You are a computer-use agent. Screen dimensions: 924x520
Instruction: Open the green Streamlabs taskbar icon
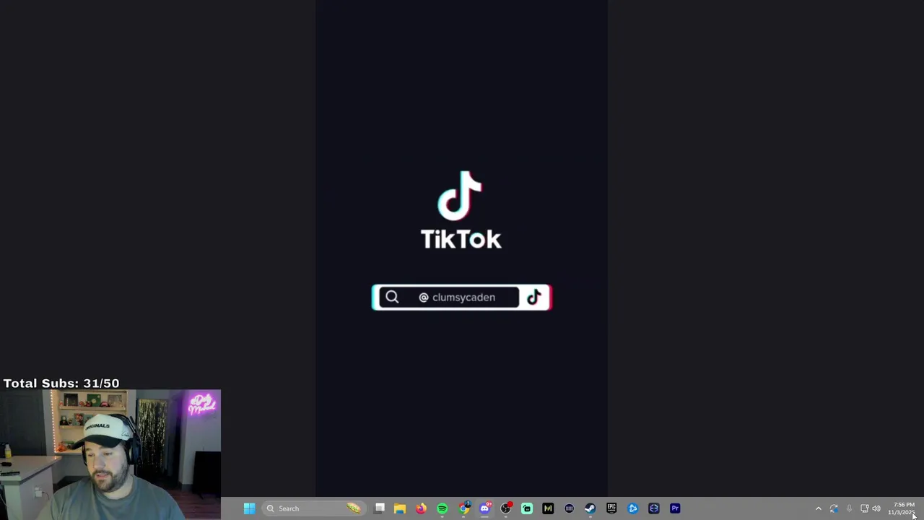tap(527, 508)
